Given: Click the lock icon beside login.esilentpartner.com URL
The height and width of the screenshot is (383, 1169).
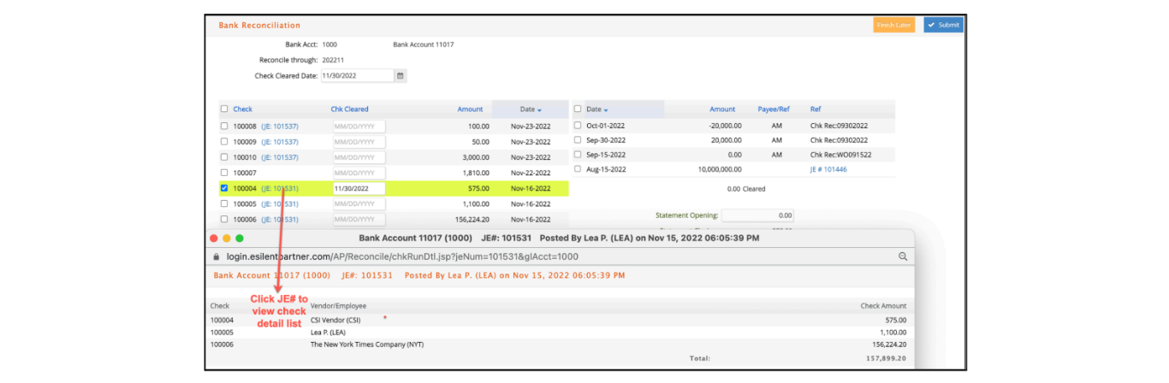Looking at the screenshot, I should coord(217,256).
